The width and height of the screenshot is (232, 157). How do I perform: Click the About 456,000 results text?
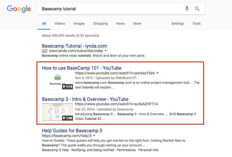coord(71,36)
